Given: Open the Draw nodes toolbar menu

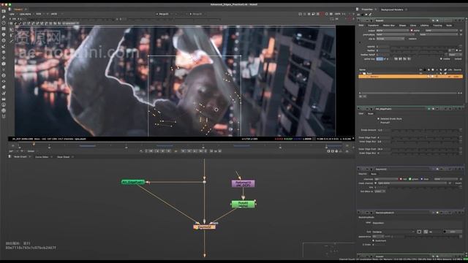Looking at the screenshot, I should (4, 17).
